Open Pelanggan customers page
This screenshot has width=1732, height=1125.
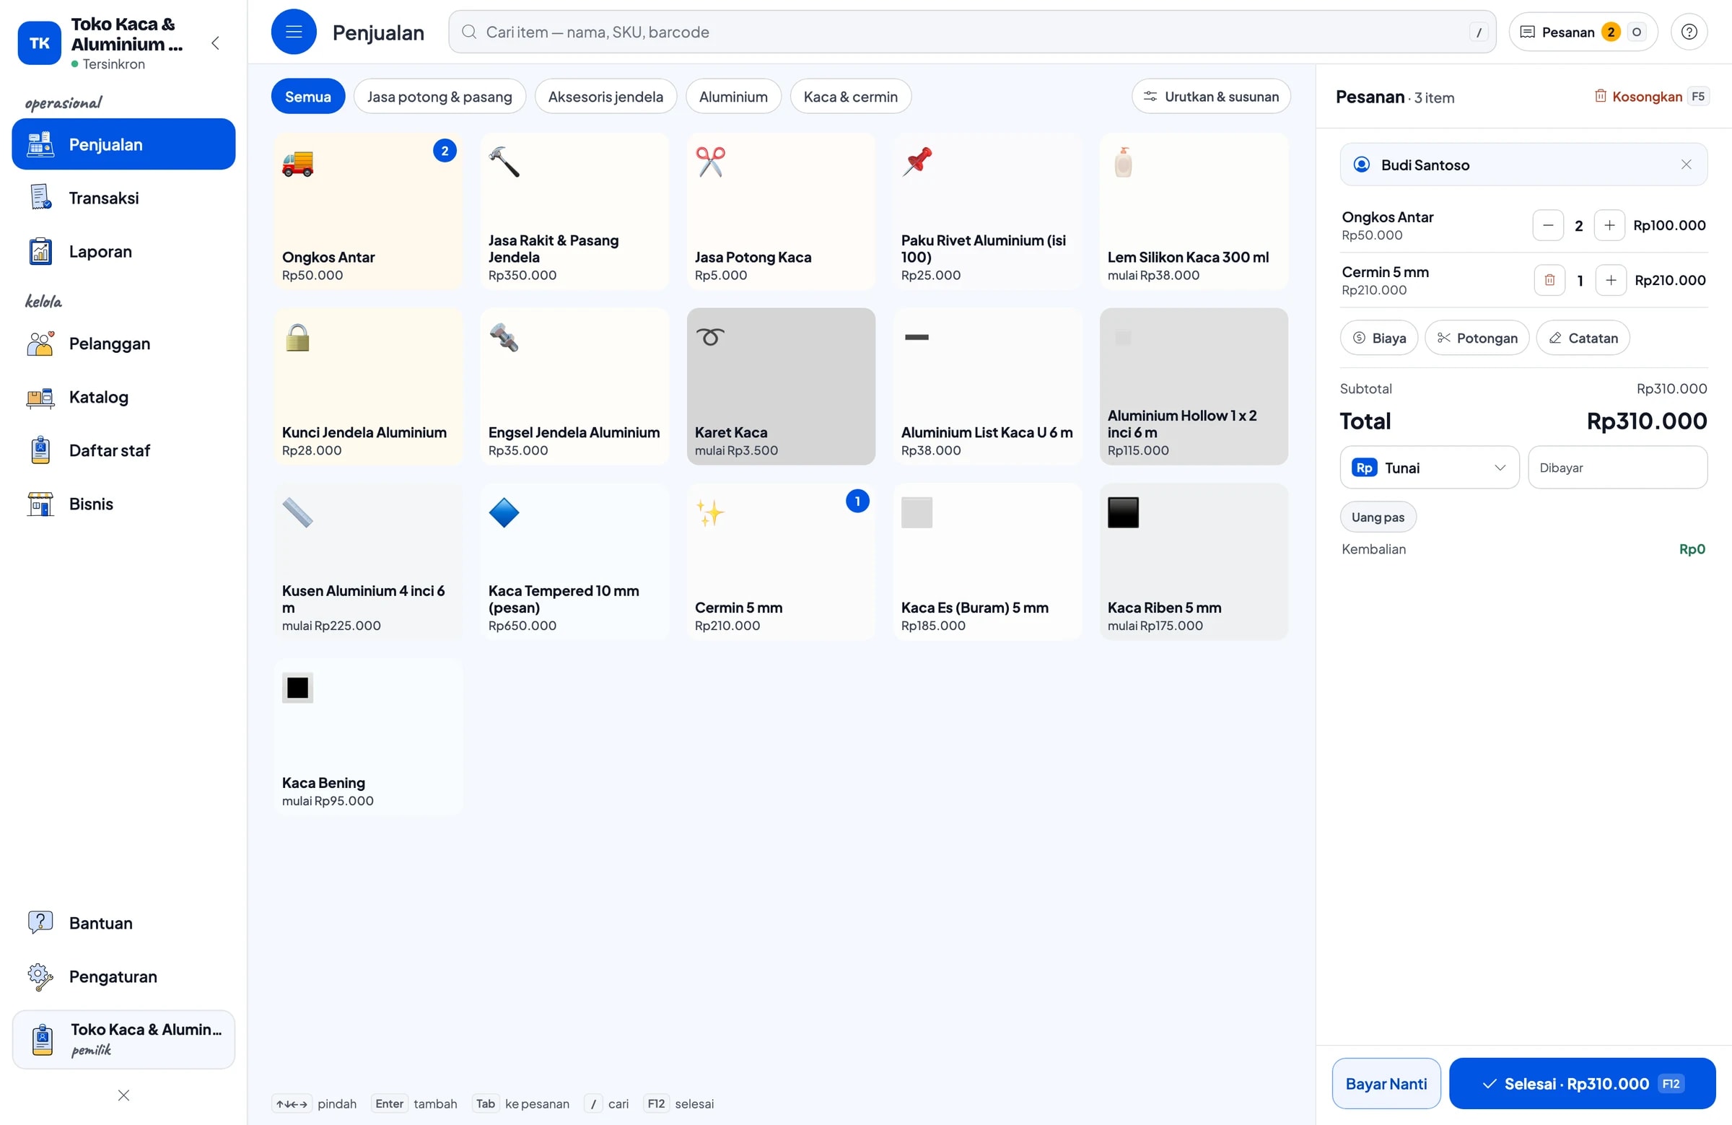pyautogui.click(x=123, y=343)
